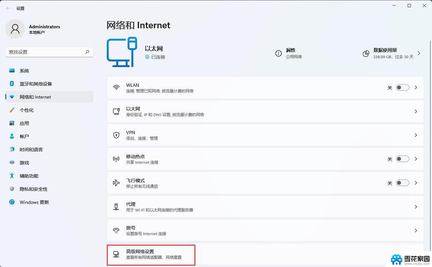Image resolution: width=432 pixels, height=267 pixels.
Task: Expand the 移动热点 row chevron
Action: [416, 159]
